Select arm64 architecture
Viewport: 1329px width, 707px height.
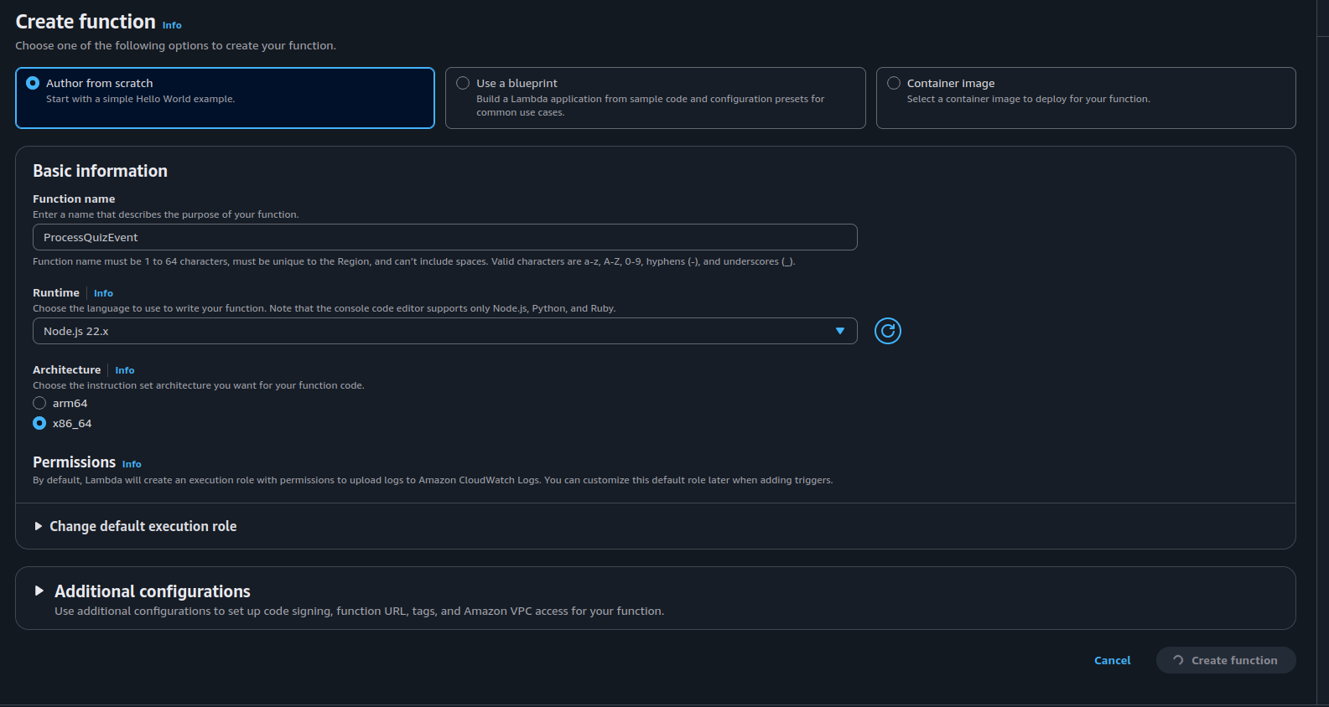(39, 403)
